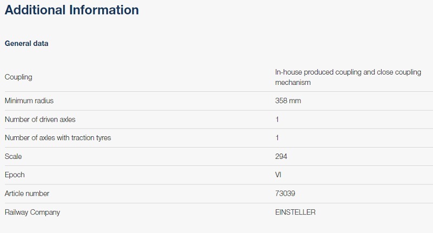Click the 'General data' subheading

27,43
